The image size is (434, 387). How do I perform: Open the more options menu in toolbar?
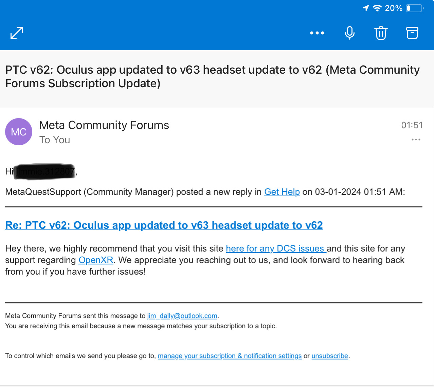pos(317,33)
